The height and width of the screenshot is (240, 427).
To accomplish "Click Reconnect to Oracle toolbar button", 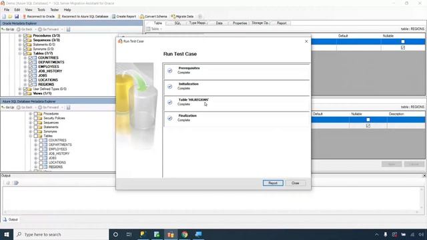I will (x=39, y=17).
